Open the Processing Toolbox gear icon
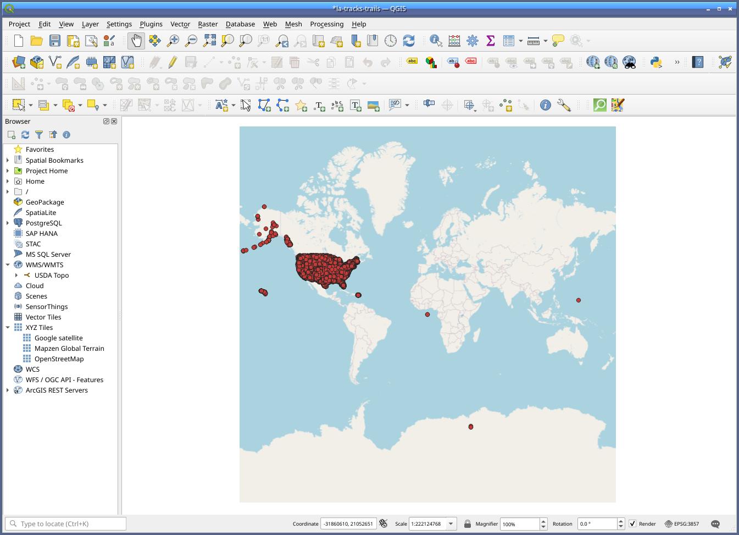 [x=472, y=41]
